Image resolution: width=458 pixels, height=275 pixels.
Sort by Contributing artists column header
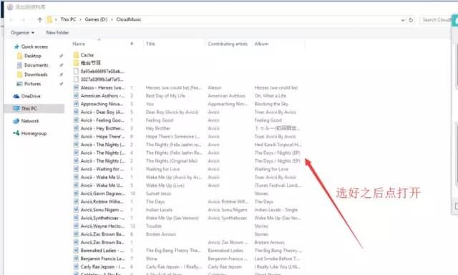click(228, 44)
